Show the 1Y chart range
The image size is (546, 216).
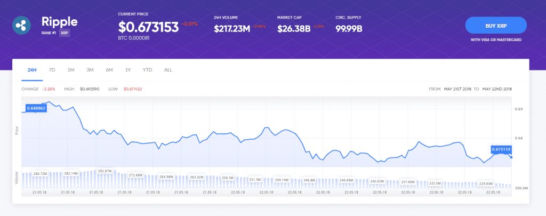[128, 70]
